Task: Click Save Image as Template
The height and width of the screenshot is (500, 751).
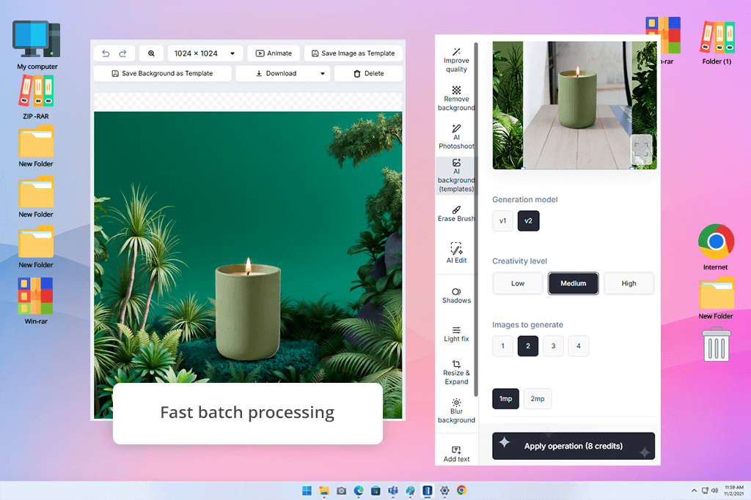Action: pyautogui.click(x=353, y=53)
